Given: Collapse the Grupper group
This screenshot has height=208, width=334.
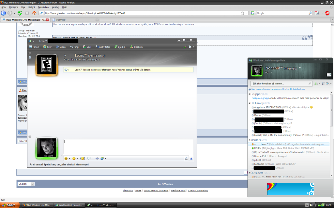Looking at the screenshot, I should pyautogui.click(x=250, y=94).
